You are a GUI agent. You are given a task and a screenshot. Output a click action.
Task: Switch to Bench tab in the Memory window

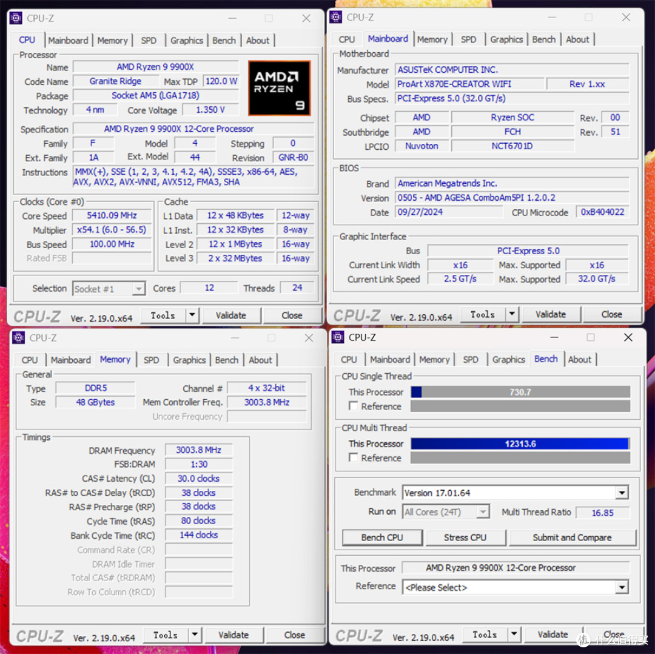226,360
